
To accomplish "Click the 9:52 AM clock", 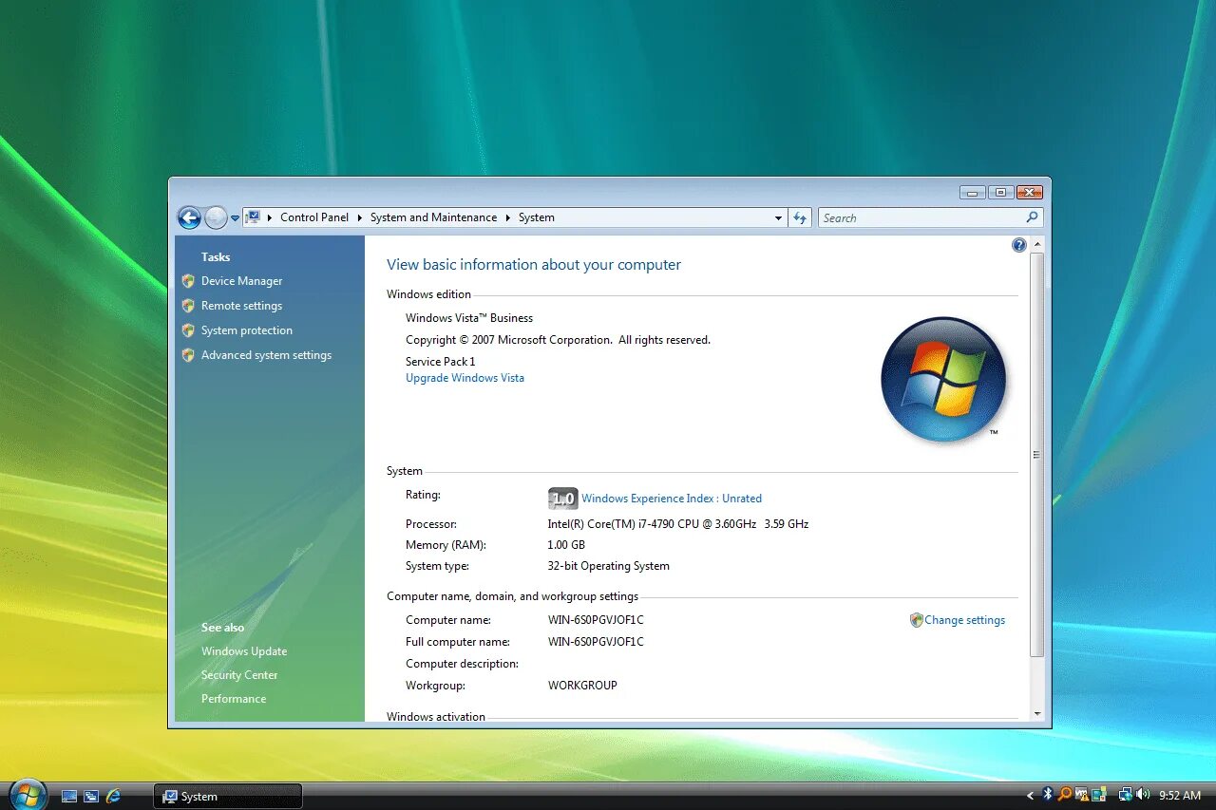I will 1180,796.
